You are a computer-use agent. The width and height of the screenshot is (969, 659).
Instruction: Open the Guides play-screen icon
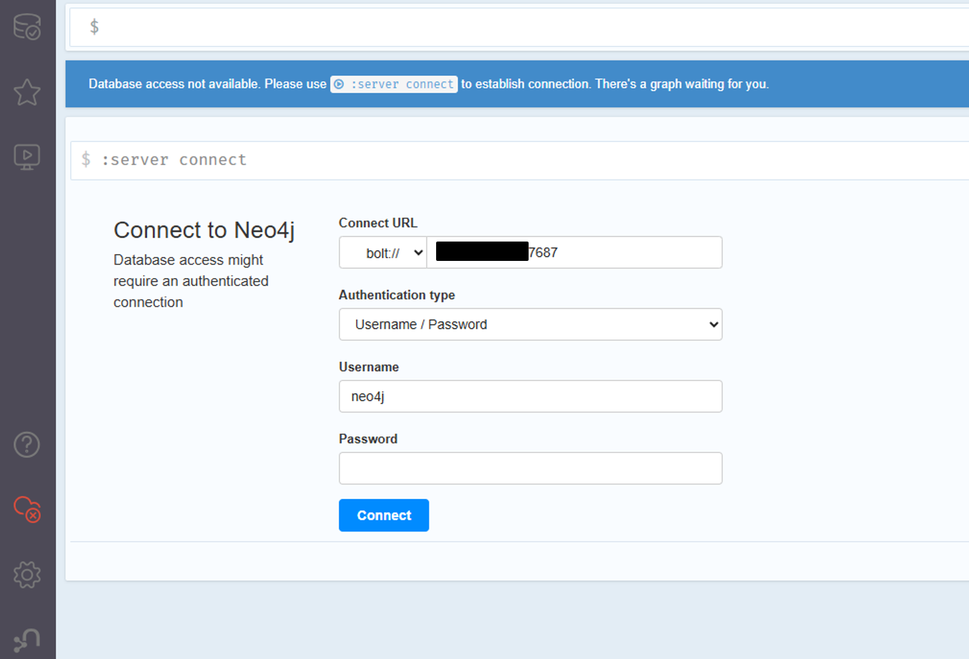click(x=27, y=157)
